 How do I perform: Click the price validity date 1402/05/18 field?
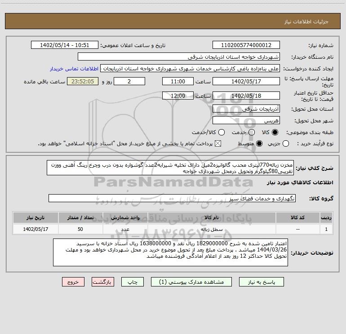coord(246,95)
